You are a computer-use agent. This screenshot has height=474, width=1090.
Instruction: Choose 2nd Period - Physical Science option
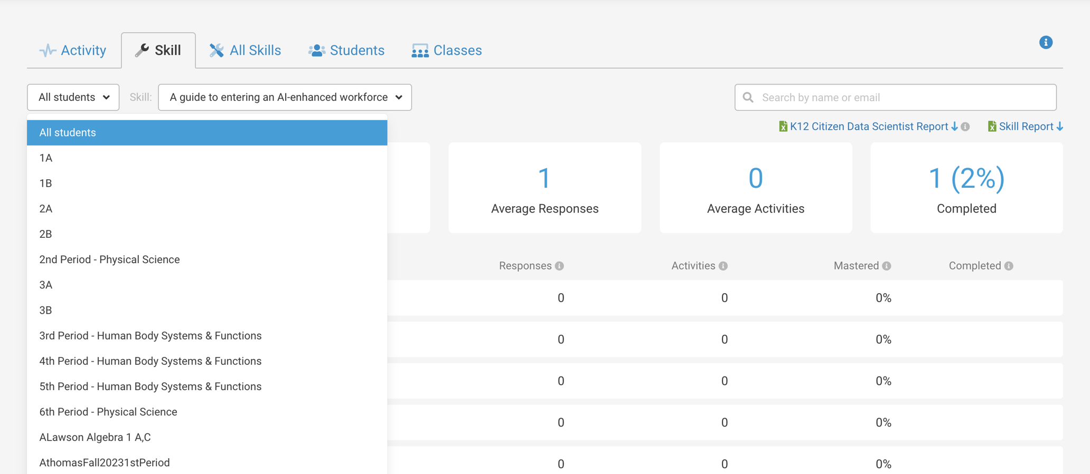[109, 259]
